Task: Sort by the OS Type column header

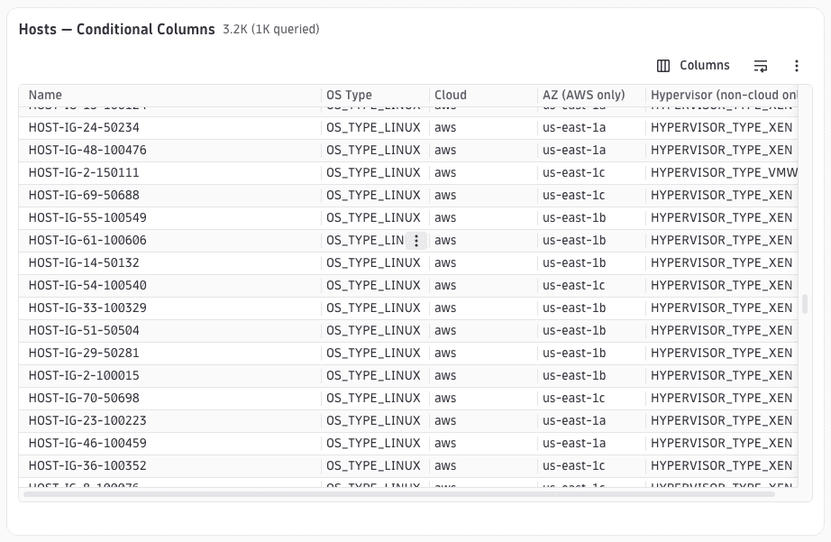Action: (349, 95)
